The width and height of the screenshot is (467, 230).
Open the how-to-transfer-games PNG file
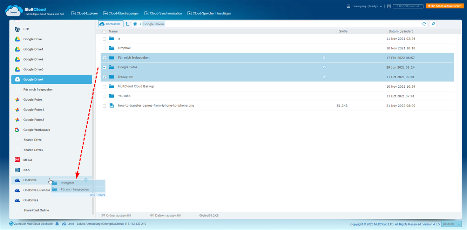(156, 106)
